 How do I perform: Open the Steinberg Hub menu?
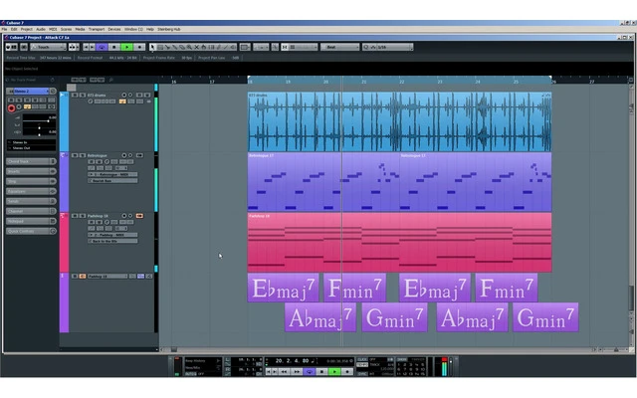pyautogui.click(x=168, y=29)
